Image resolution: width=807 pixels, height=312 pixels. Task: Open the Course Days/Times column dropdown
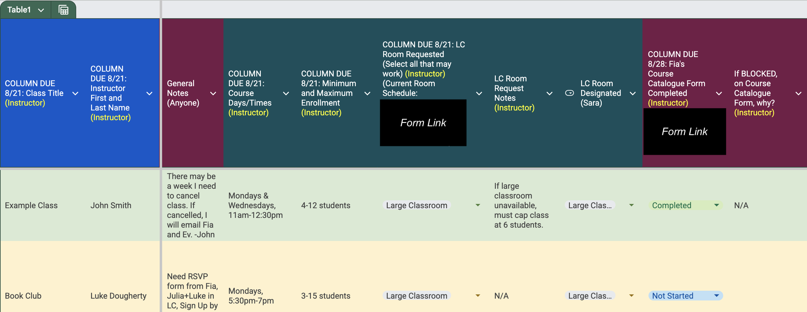tap(286, 94)
